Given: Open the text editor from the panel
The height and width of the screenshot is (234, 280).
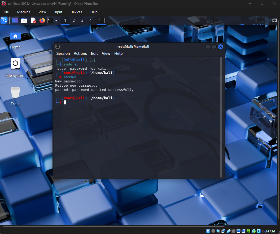Looking at the screenshot, I should point(33,20).
